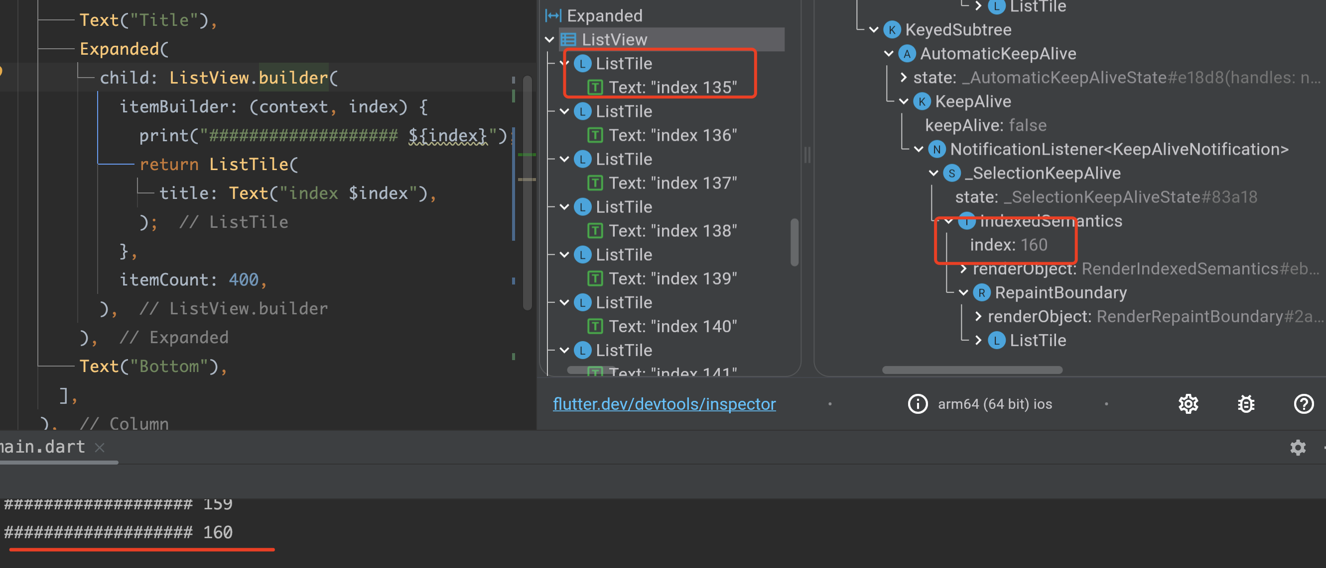The height and width of the screenshot is (568, 1326).
Task: Click the ListView table icon
Action: tap(568, 40)
